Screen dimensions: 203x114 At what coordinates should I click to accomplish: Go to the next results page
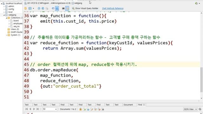pos(34,109)
